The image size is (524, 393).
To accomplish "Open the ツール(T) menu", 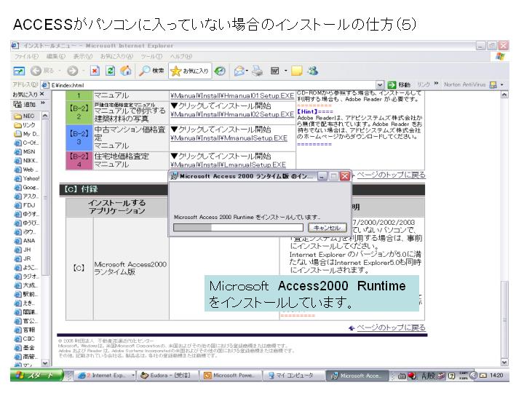I will click(x=151, y=56).
